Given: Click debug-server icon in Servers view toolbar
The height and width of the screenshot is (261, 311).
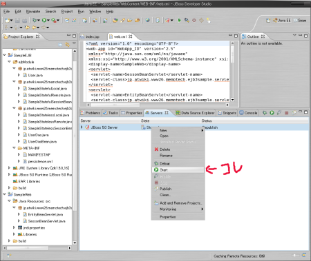Looking at the screenshot, I should click(x=265, y=113).
